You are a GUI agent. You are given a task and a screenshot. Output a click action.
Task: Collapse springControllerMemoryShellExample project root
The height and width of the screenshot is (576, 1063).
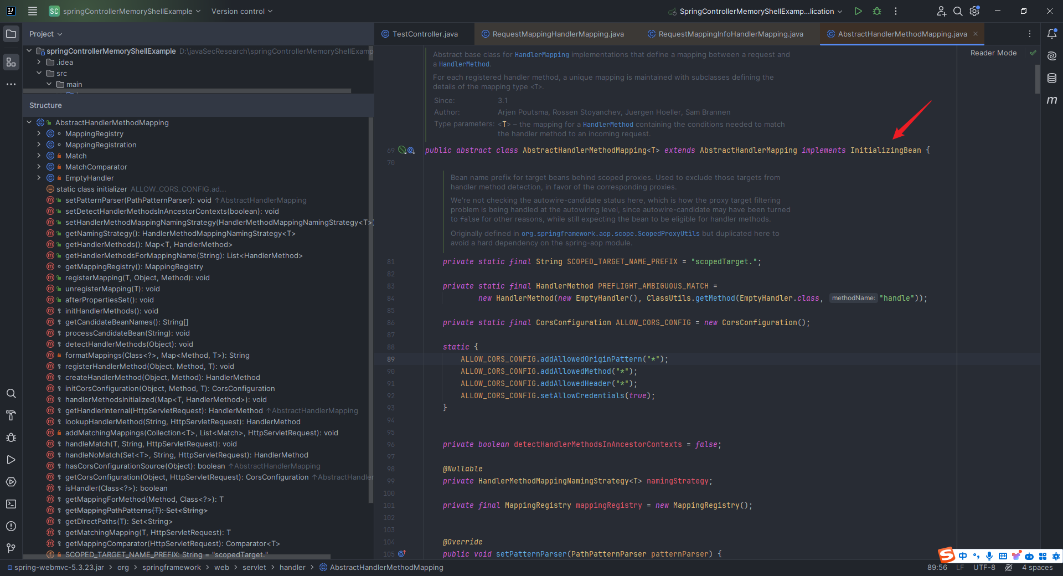tap(29, 51)
